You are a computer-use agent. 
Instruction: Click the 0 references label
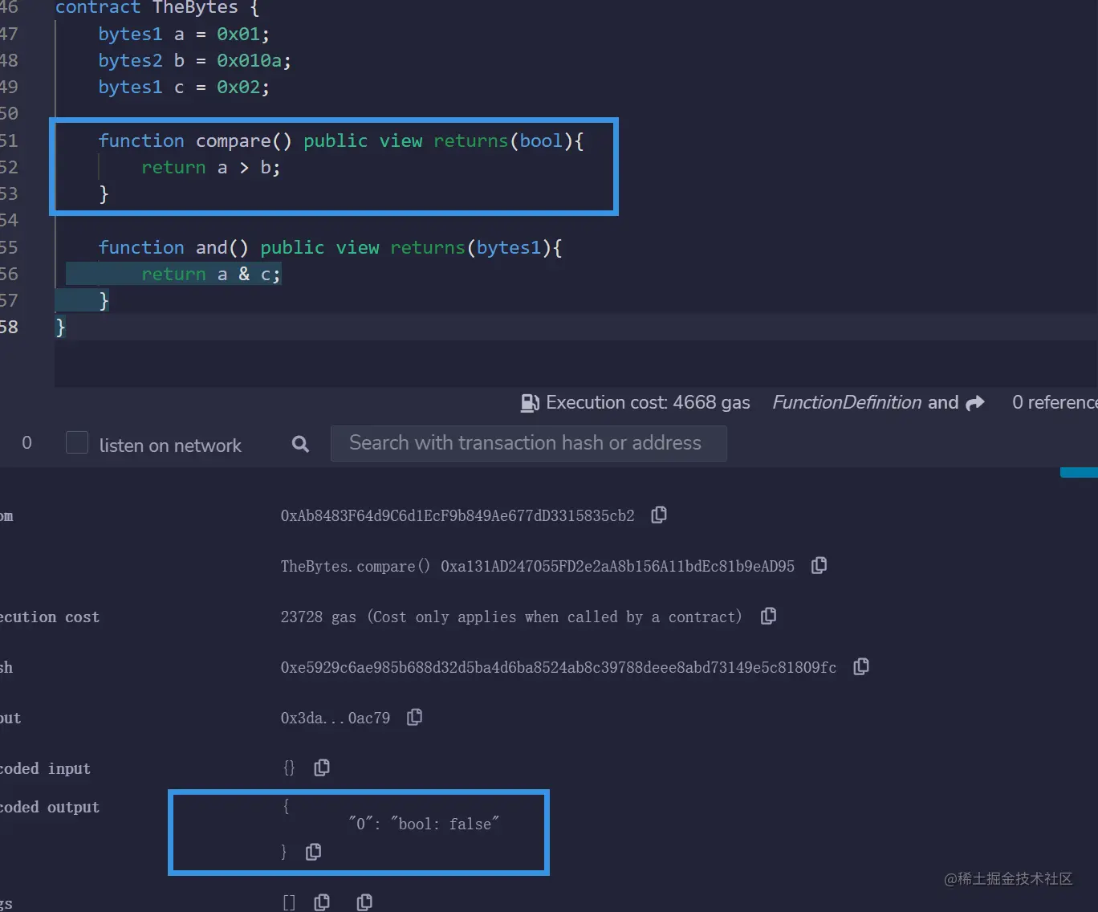(1055, 402)
